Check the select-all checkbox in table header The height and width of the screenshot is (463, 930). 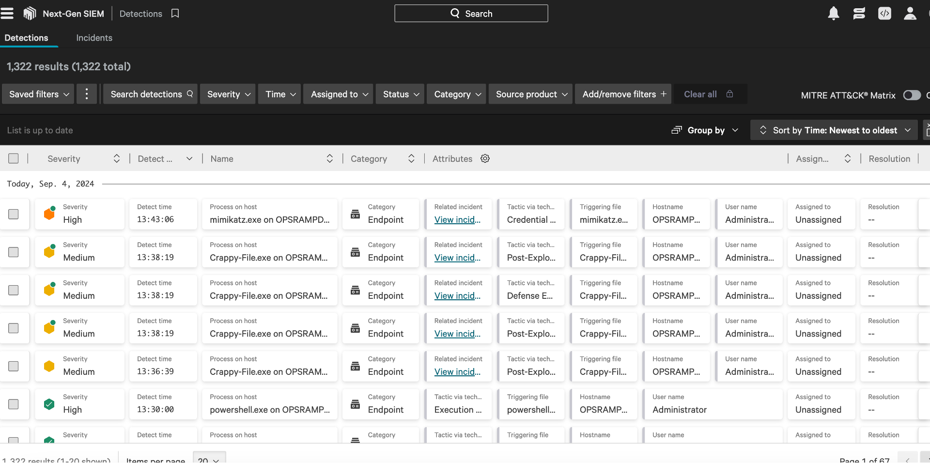tap(14, 158)
